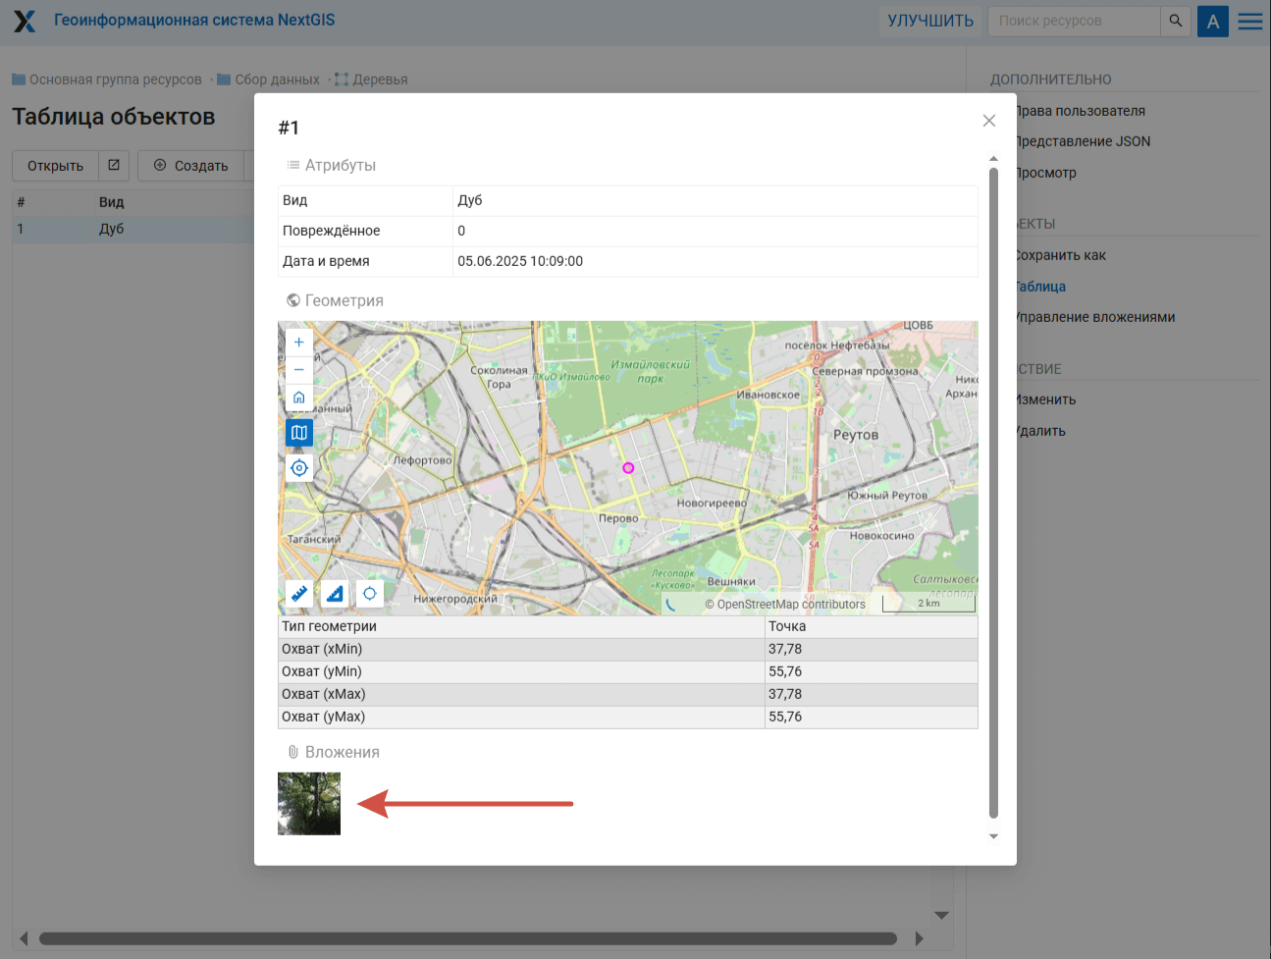Viewport: 1271px width, 959px height.
Task: Open the hamburger main menu
Action: coord(1250,21)
